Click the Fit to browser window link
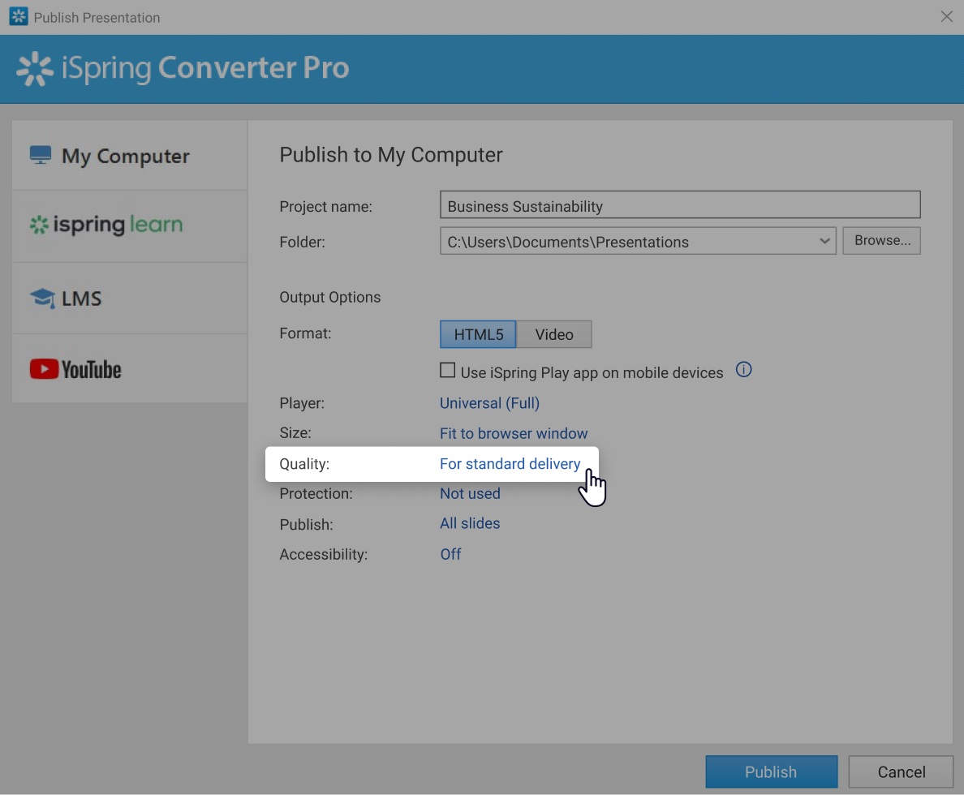The width and height of the screenshot is (964, 795). (x=514, y=433)
